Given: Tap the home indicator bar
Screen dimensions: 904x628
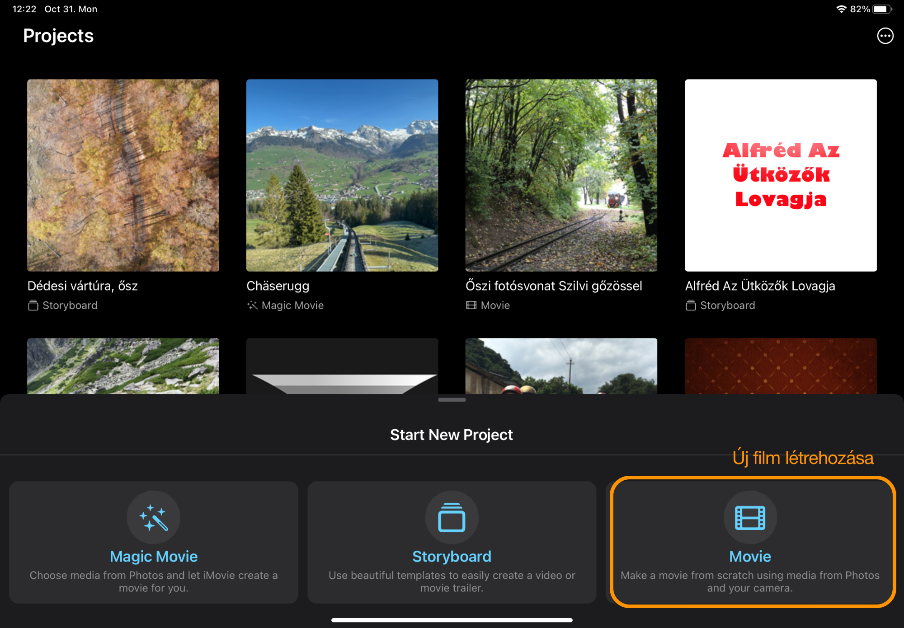Looking at the screenshot, I should tap(452, 620).
